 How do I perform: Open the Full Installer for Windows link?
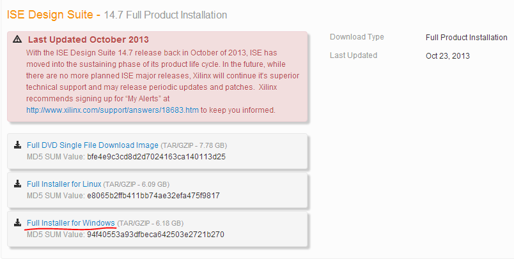point(71,222)
